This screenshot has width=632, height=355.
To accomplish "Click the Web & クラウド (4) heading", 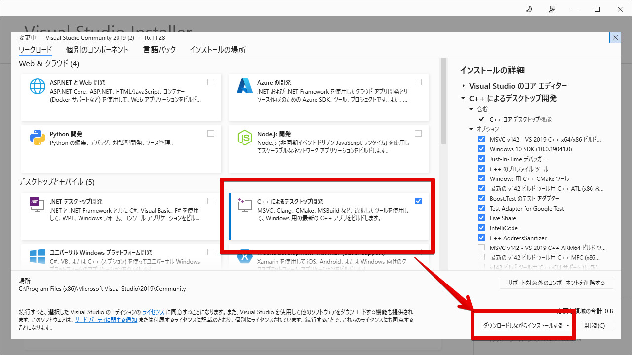I will click(49, 64).
